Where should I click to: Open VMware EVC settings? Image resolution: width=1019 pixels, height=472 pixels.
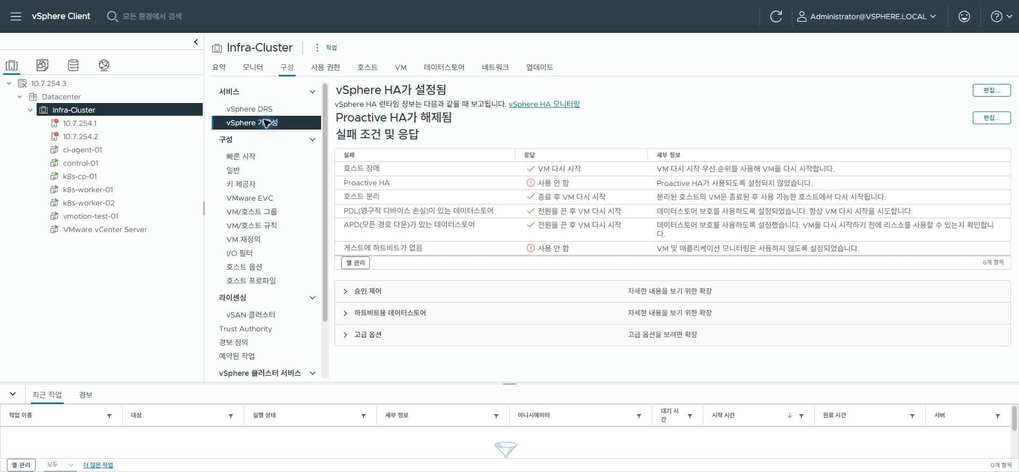tap(249, 198)
